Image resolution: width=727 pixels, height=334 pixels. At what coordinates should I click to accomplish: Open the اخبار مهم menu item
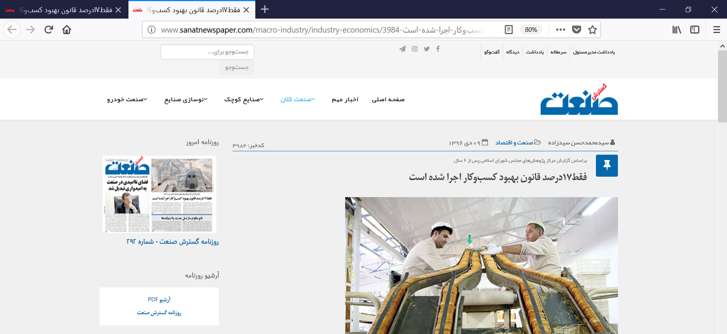[x=345, y=99]
